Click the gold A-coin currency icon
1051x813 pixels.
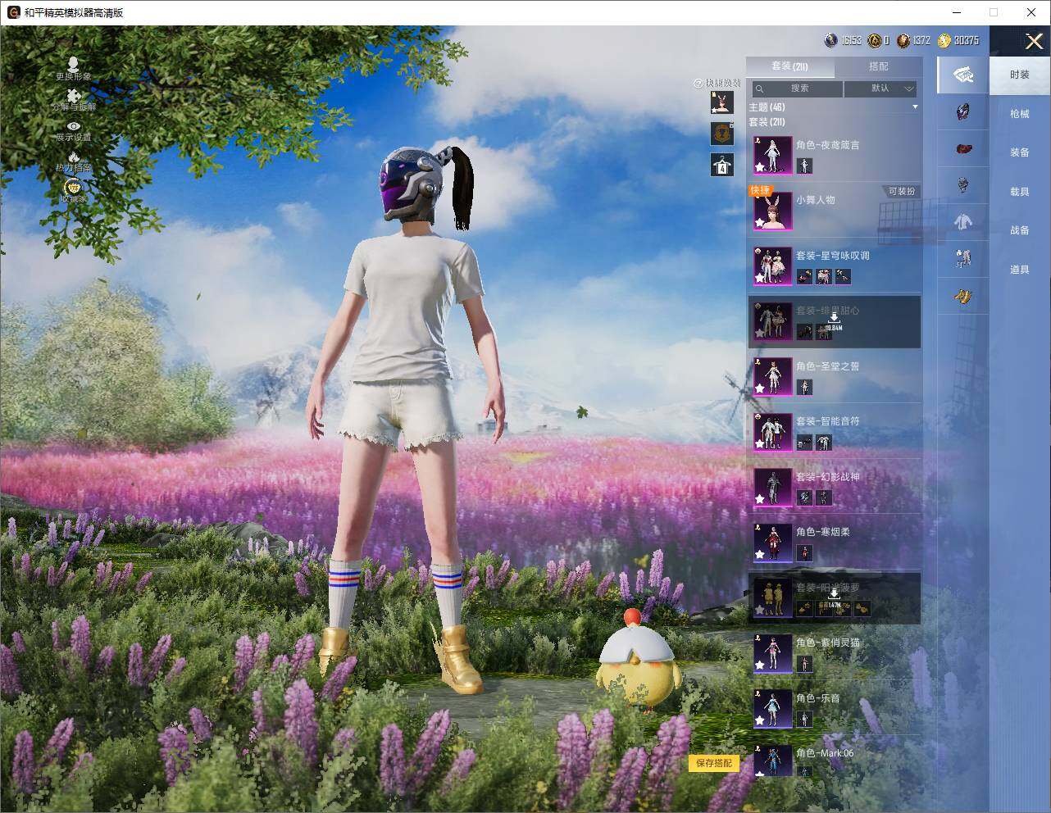pyautogui.click(x=874, y=40)
